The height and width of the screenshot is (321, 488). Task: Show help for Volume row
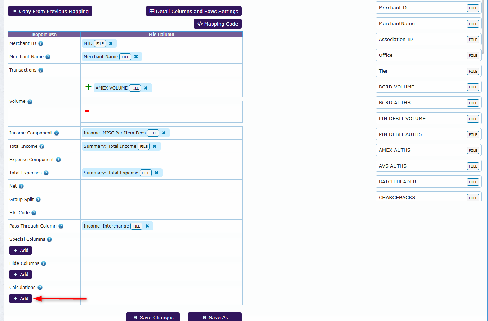[30, 102]
